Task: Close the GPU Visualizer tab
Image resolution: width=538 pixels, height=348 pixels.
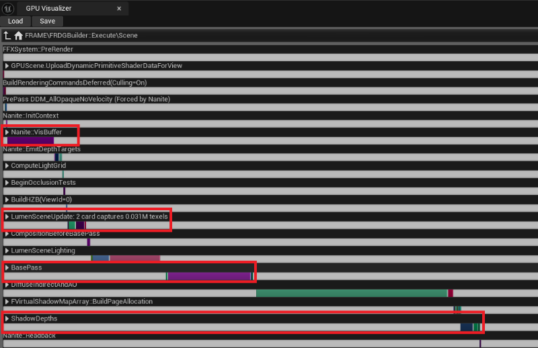Action: 119,9
